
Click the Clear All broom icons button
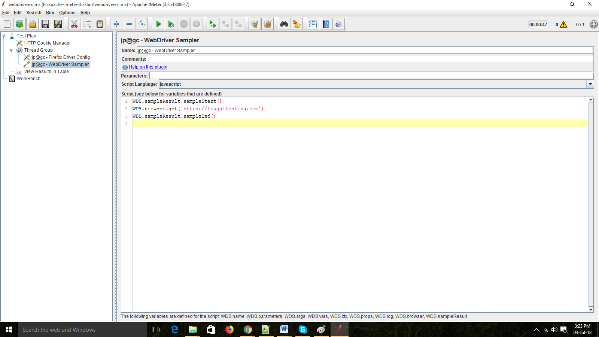click(x=267, y=24)
